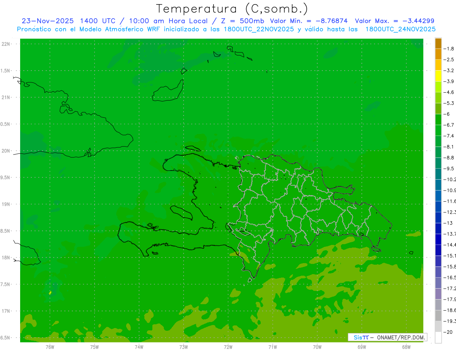Click the 70W longitude label
The image size is (456, 352).
[x=317, y=347]
